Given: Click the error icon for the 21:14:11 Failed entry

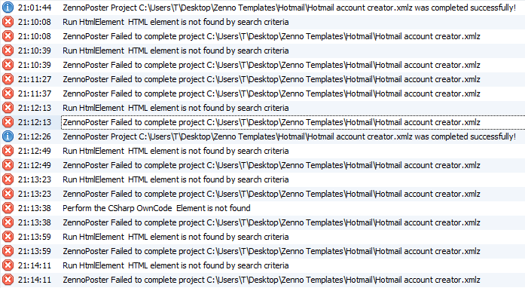Looking at the screenshot, I should (x=8, y=280).
